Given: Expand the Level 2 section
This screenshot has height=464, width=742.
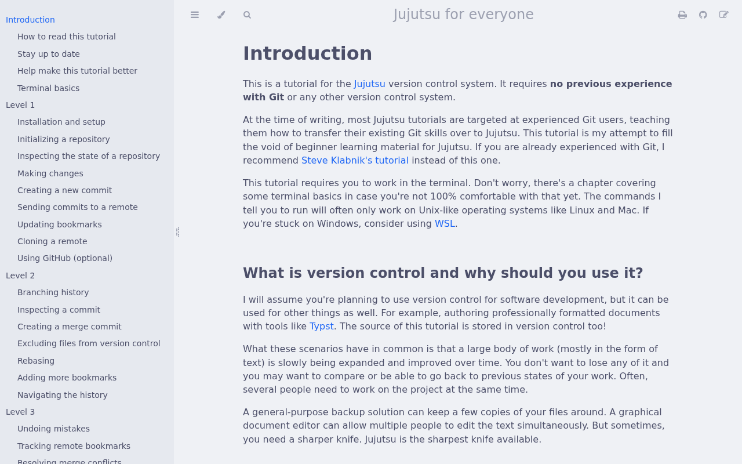Looking at the screenshot, I should click(20, 275).
